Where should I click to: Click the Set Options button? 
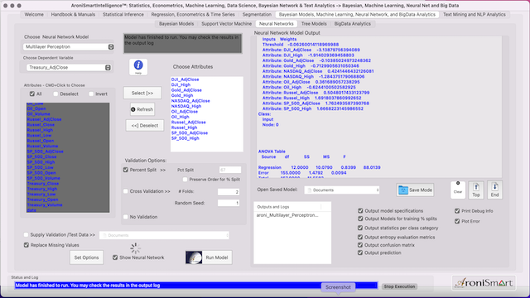tap(86, 257)
